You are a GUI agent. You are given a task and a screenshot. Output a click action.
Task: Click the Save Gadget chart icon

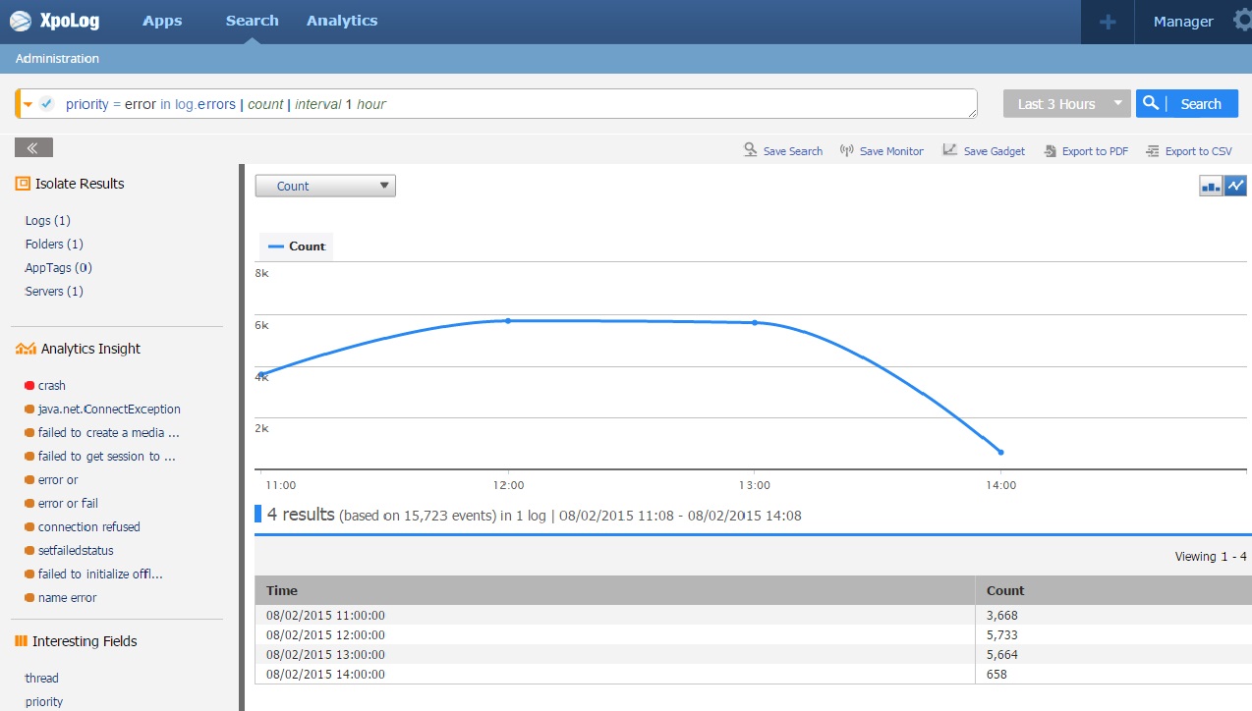[949, 150]
